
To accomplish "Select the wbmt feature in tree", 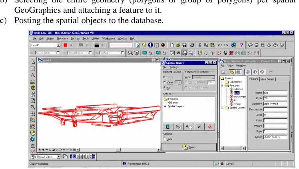I will pos(237,104).
